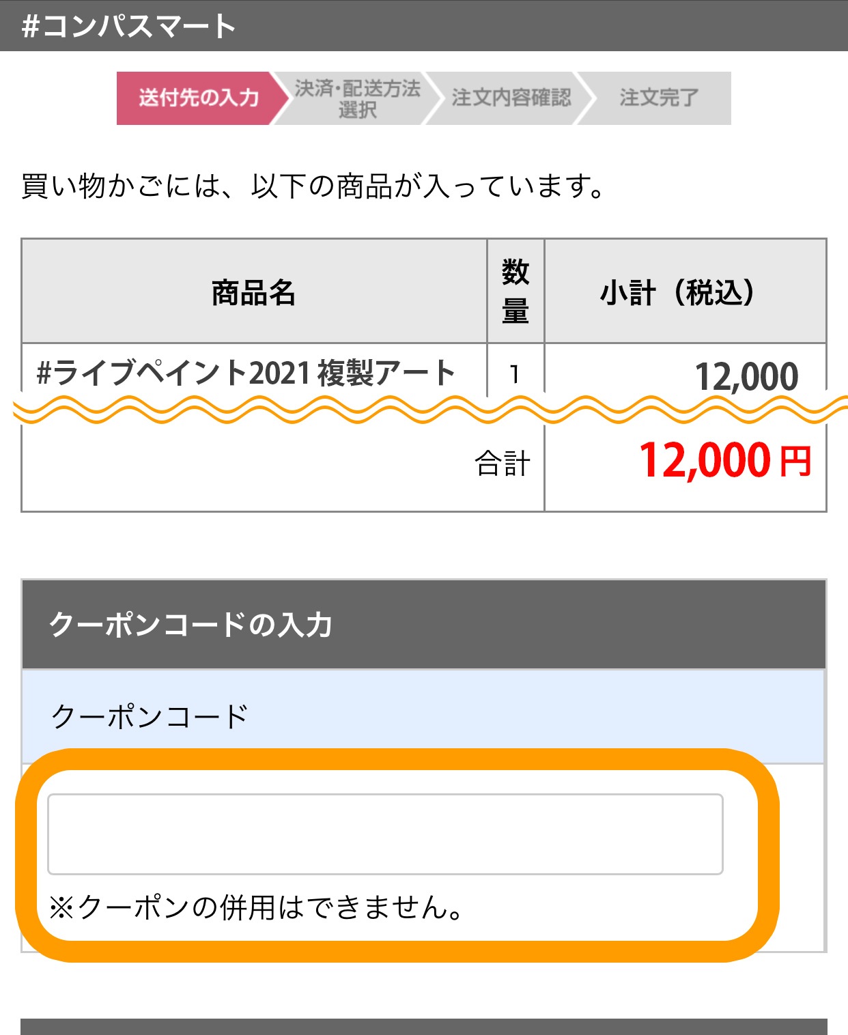Click the #コンパスマート site title header
This screenshot has height=1035, width=848.
(x=128, y=26)
